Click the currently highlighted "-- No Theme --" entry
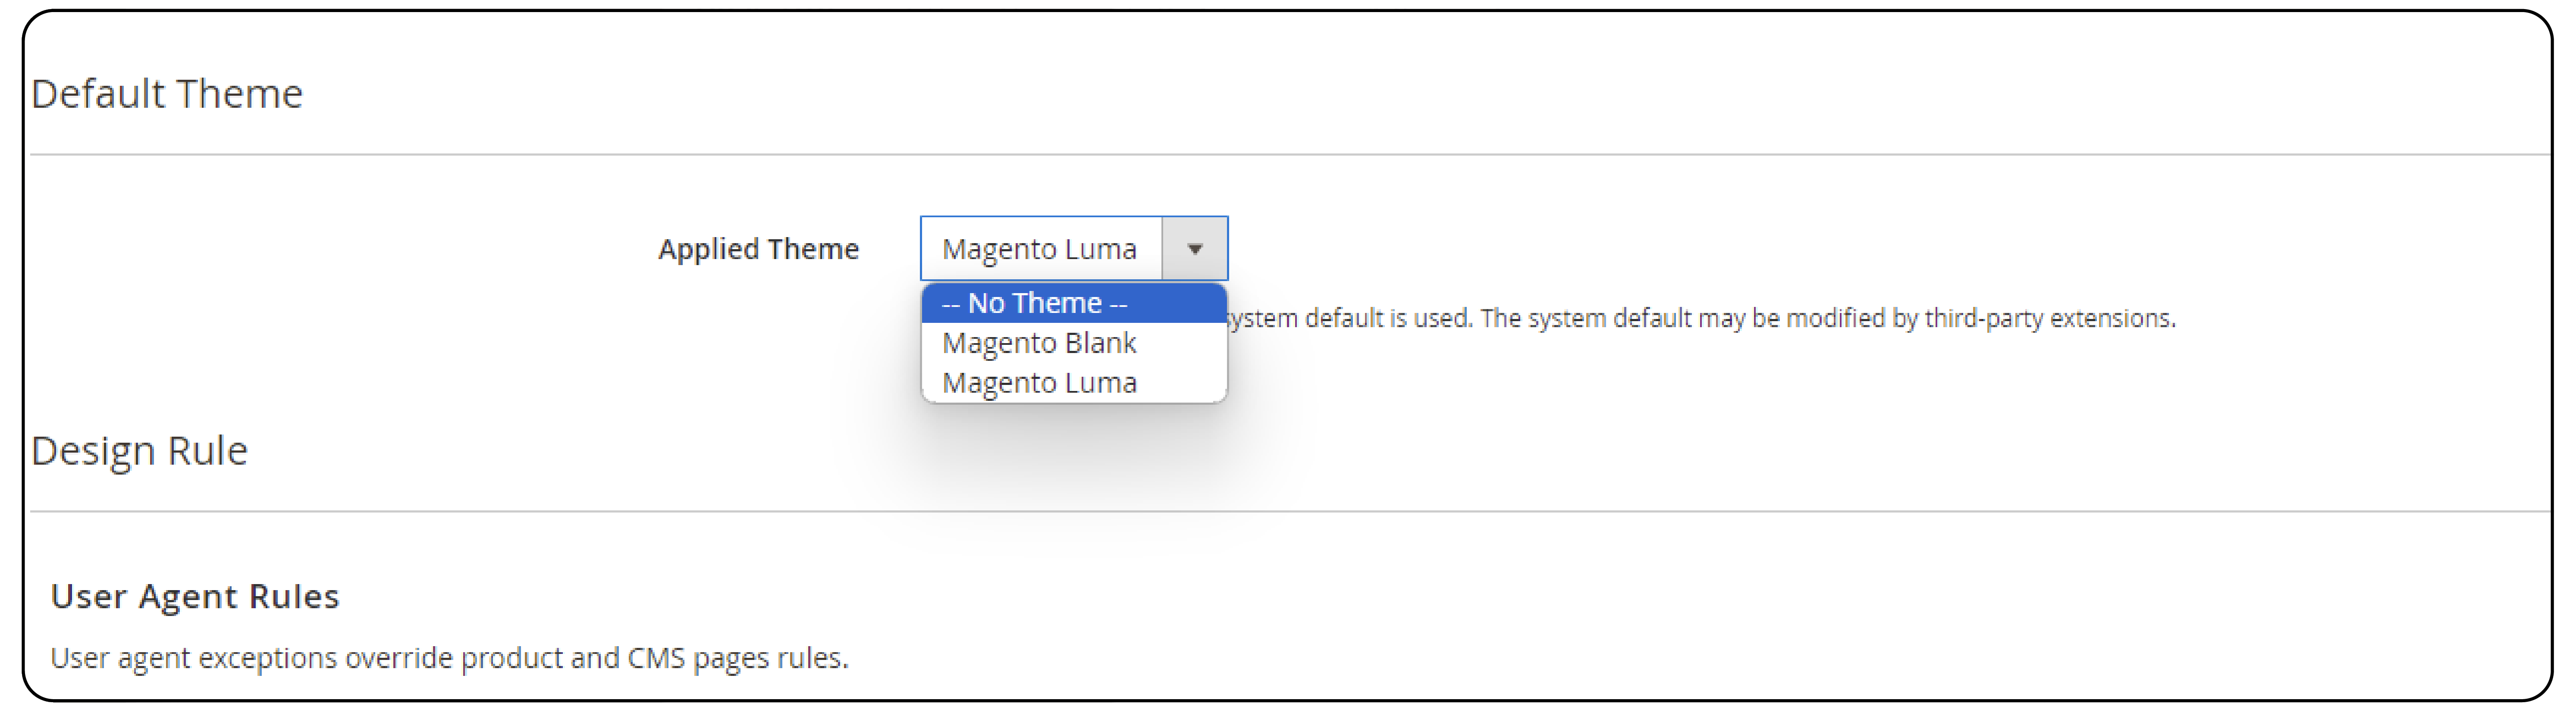 pyautogui.click(x=1034, y=302)
